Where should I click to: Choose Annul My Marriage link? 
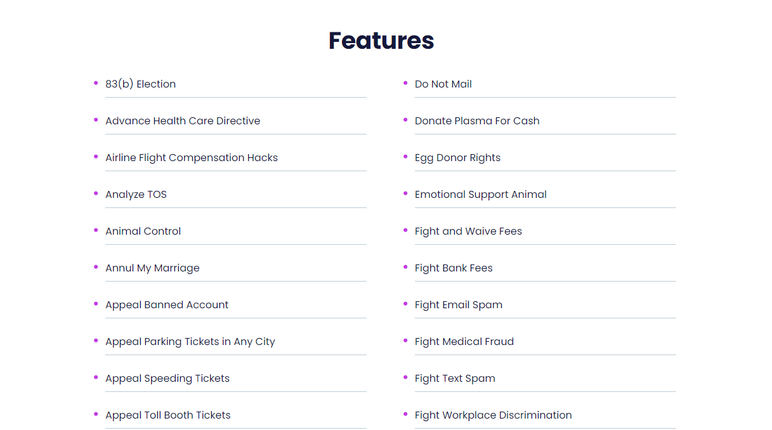pos(152,268)
